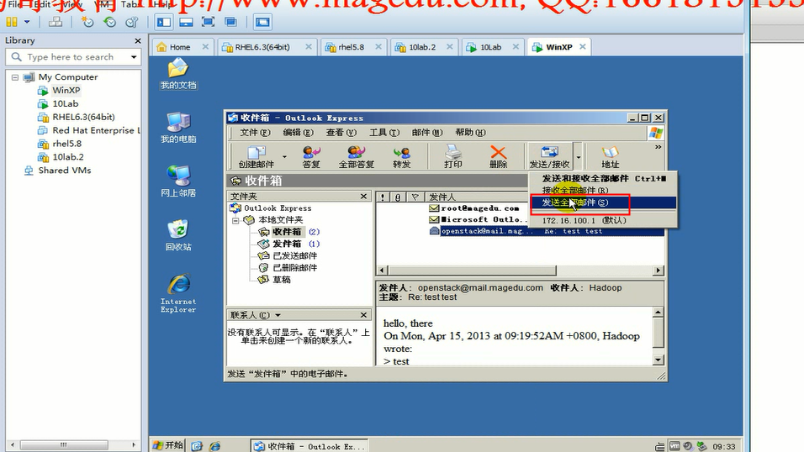Show more toolbar buttons via the chevron
The width and height of the screenshot is (804, 452).
[x=658, y=147]
